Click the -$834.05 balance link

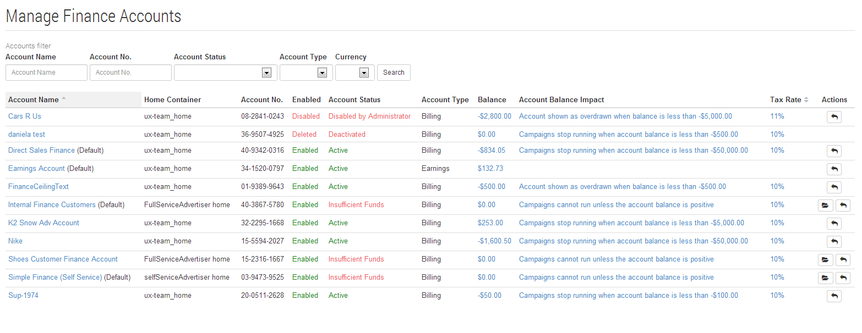coord(492,151)
